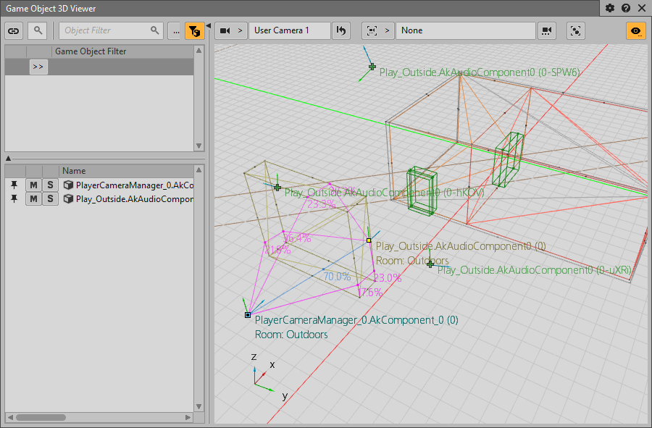652x428 pixels.
Task: Click the >> button in Game Object Filter
Action: [x=38, y=67]
